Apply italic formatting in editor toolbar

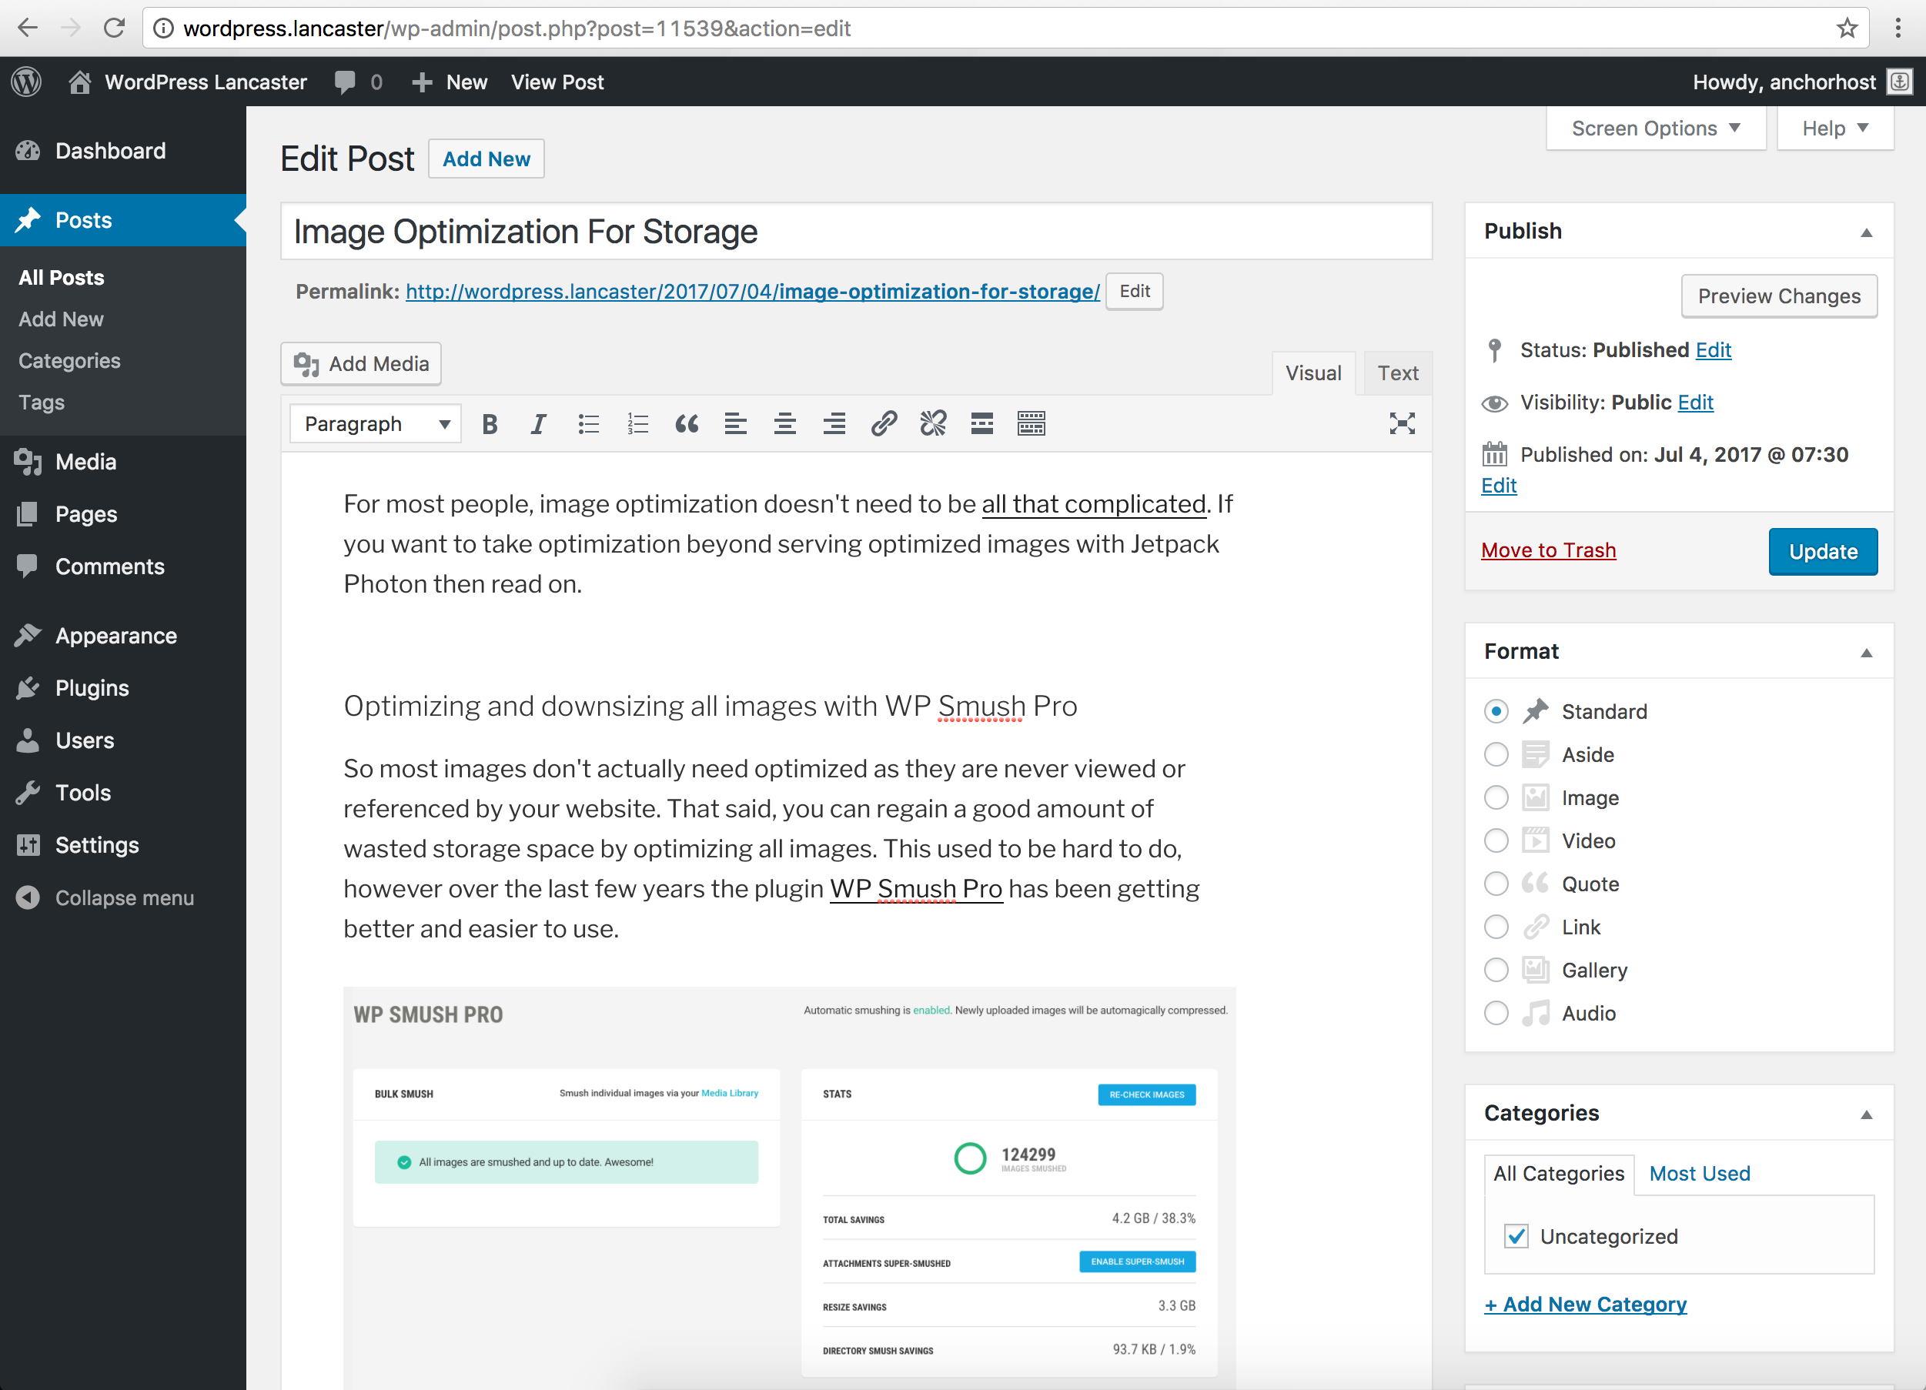pyautogui.click(x=538, y=424)
